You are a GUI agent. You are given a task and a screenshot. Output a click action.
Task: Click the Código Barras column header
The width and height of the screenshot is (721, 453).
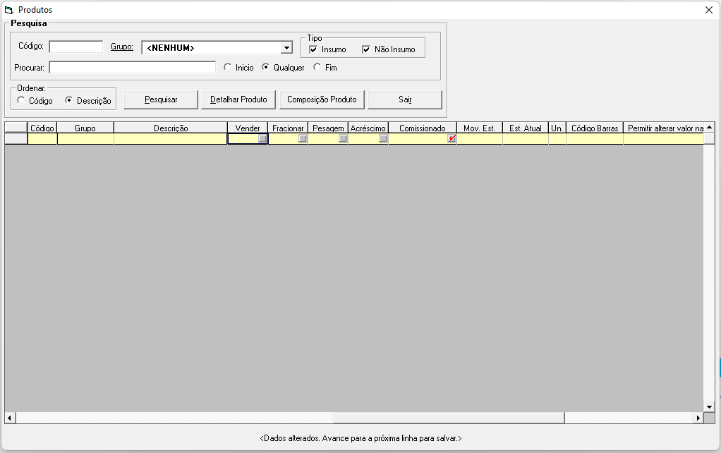595,128
